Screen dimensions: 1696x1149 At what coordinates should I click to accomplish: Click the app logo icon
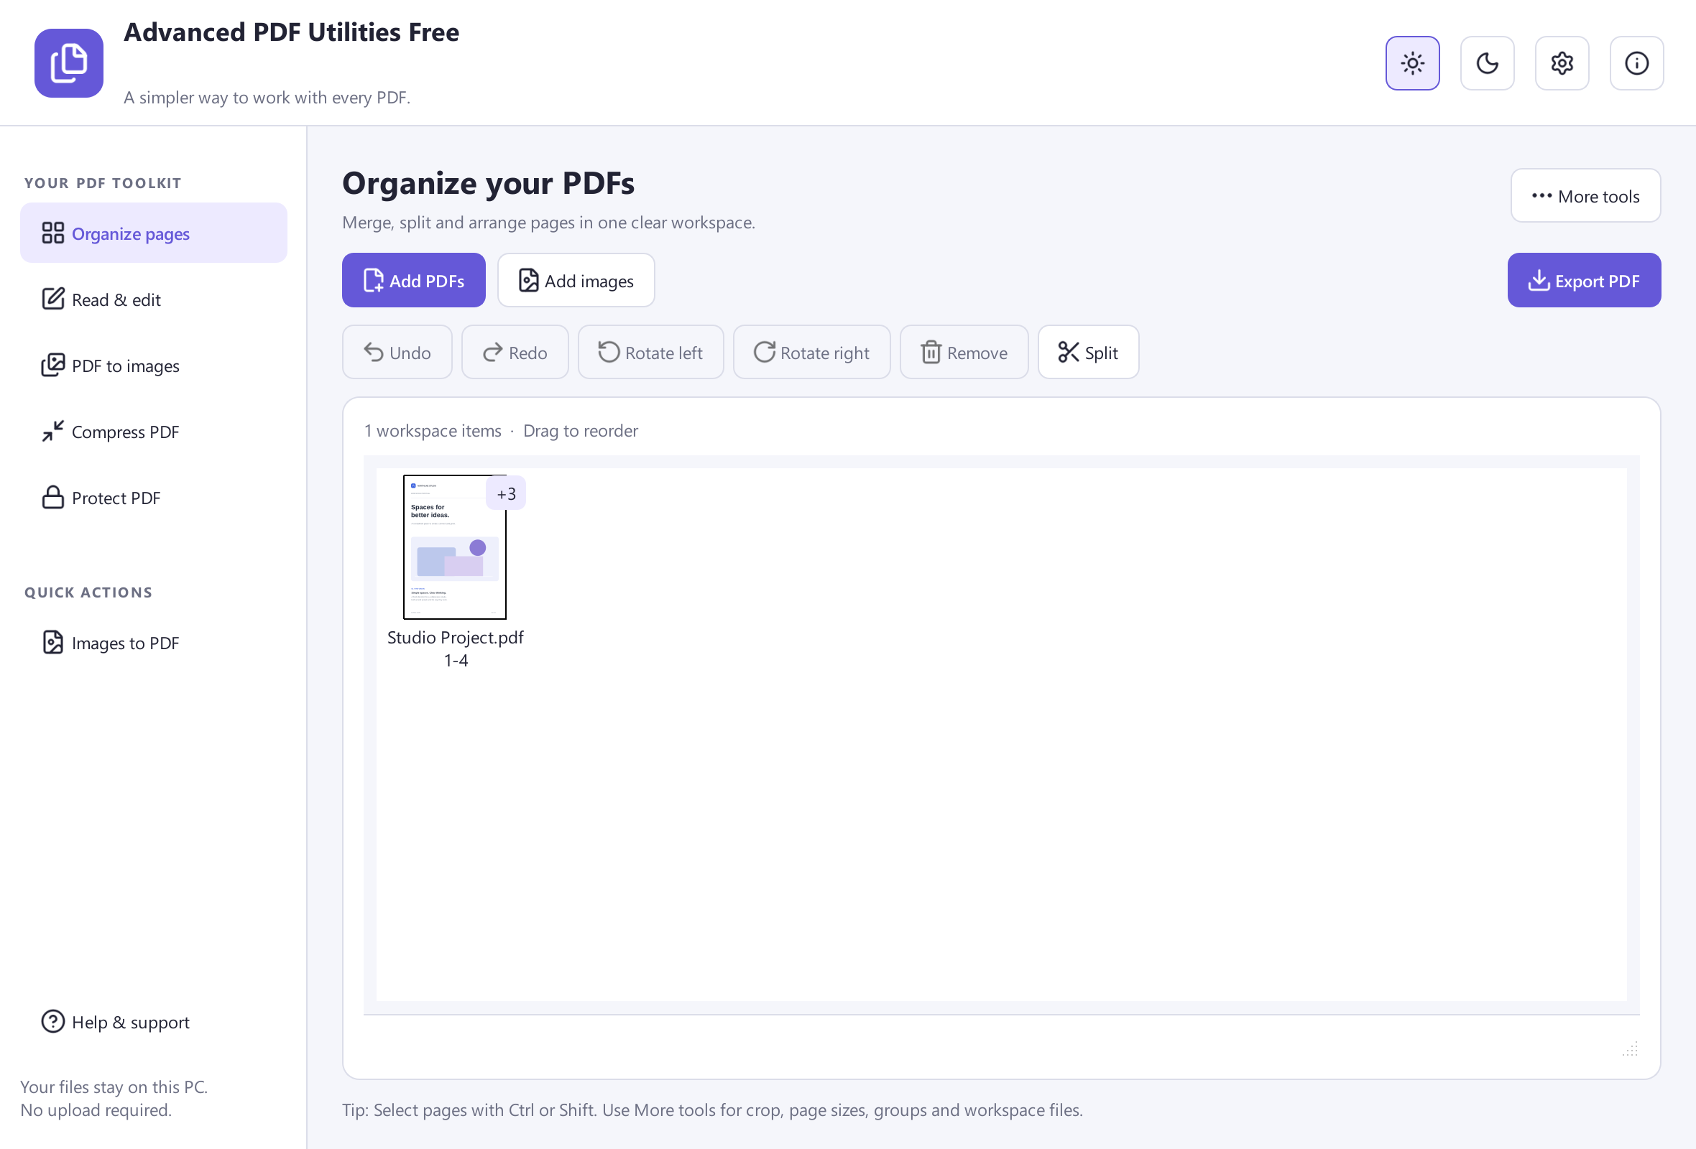click(68, 63)
